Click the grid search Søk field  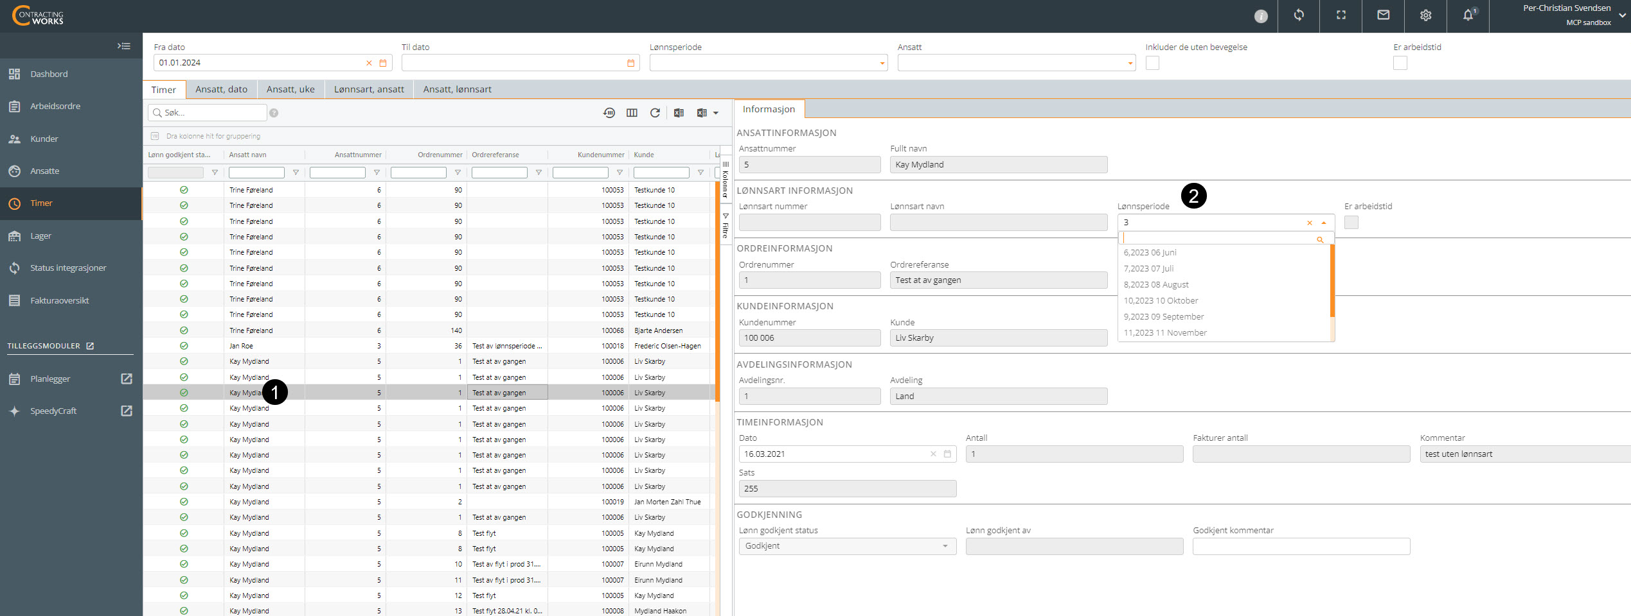click(208, 113)
